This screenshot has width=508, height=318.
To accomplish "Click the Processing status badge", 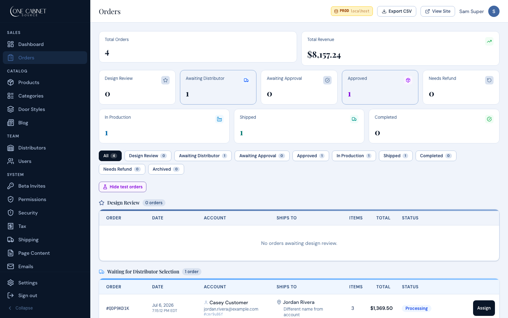I will [417, 308].
